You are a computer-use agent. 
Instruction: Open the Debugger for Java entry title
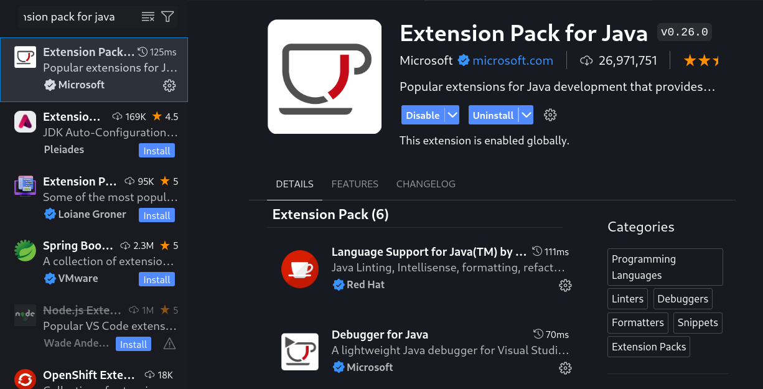click(380, 335)
